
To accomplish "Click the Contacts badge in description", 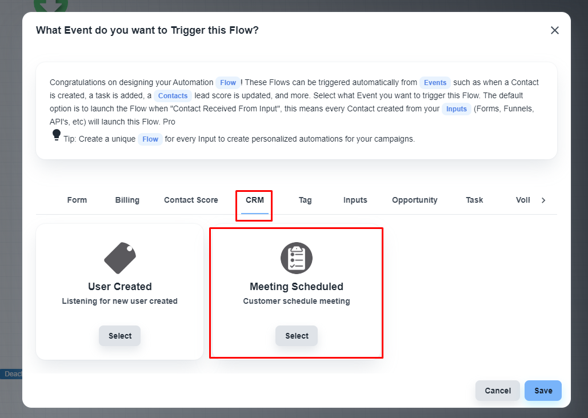I will coord(173,95).
